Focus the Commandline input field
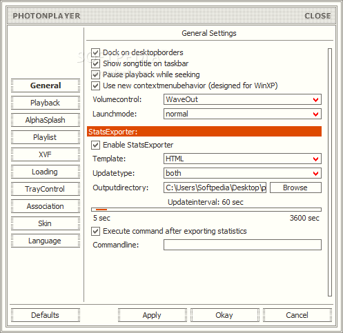 click(242, 245)
